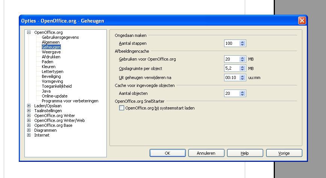Select the Diagrammen tree label
The image size is (326, 178).
pyautogui.click(x=45, y=130)
